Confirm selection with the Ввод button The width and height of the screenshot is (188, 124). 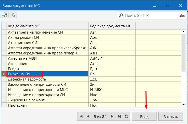[x=144, y=116]
